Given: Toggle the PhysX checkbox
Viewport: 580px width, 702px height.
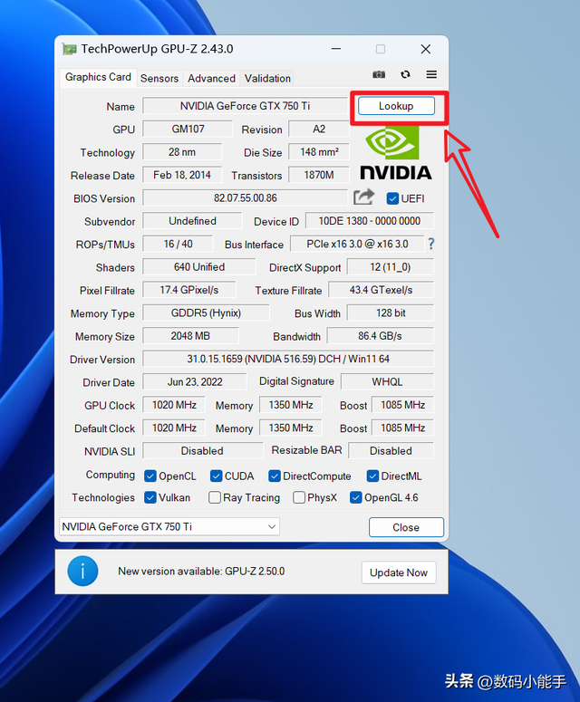Looking at the screenshot, I should [299, 497].
